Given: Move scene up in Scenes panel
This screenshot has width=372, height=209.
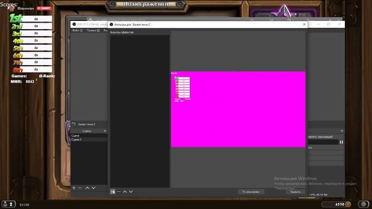Looking at the screenshot, I should point(87,188).
